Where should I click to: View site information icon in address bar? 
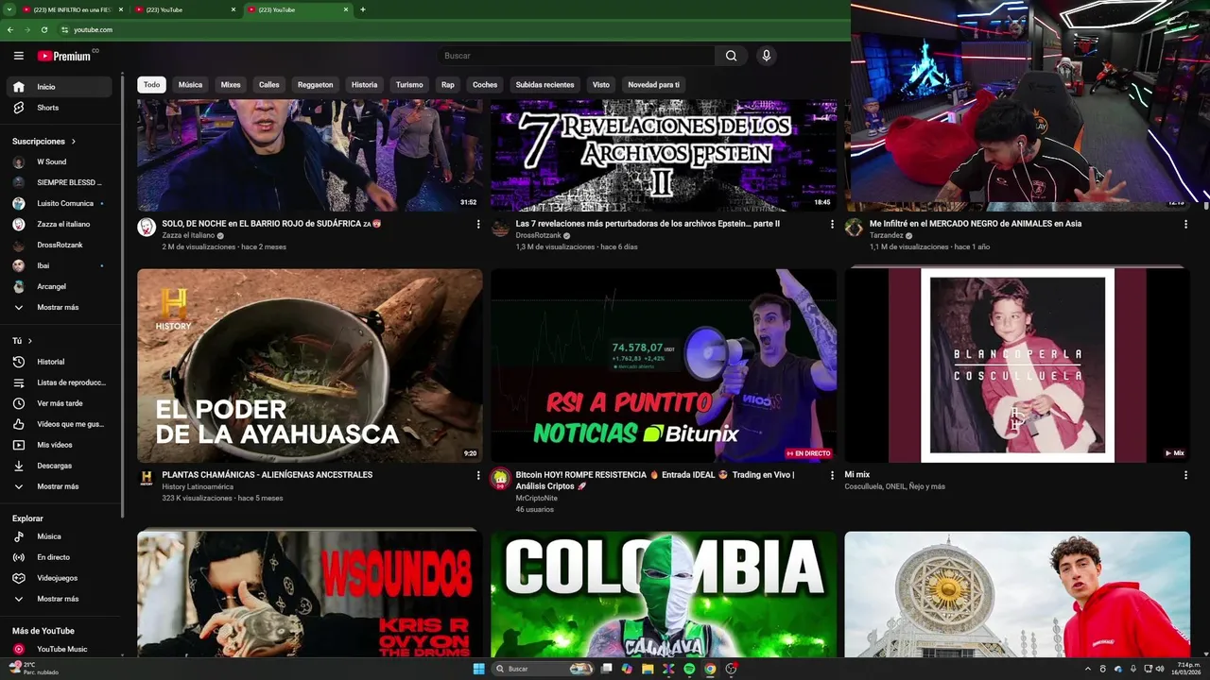pos(64,29)
